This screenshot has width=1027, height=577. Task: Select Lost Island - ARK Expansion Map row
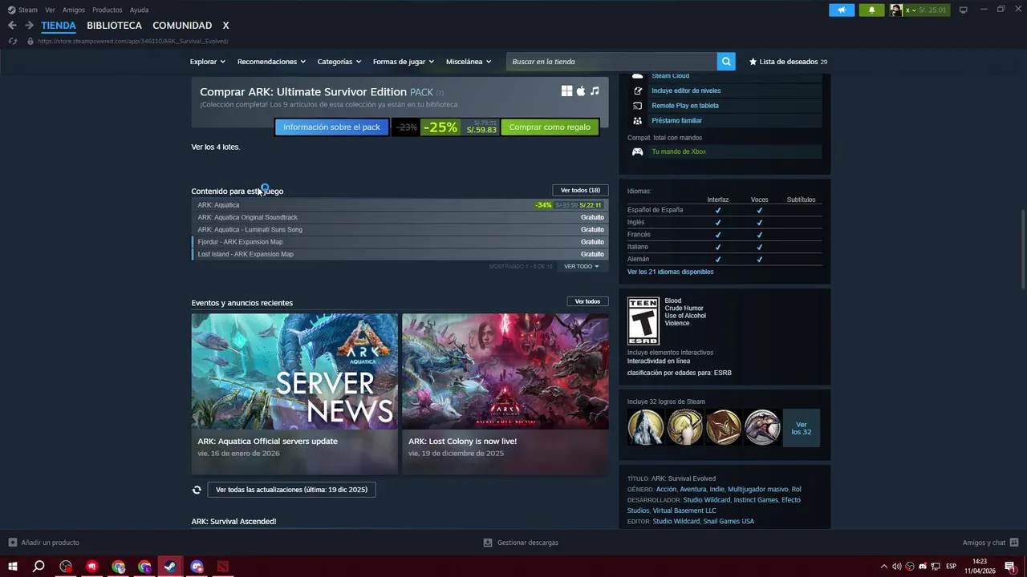(400, 254)
